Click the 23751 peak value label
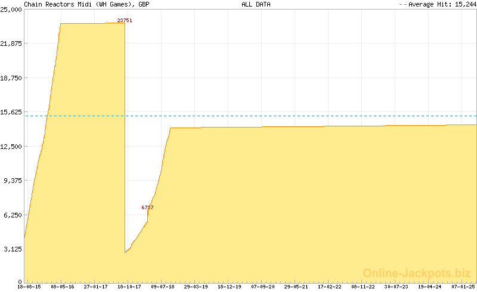This screenshot has height=292, width=477. tap(125, 21)
